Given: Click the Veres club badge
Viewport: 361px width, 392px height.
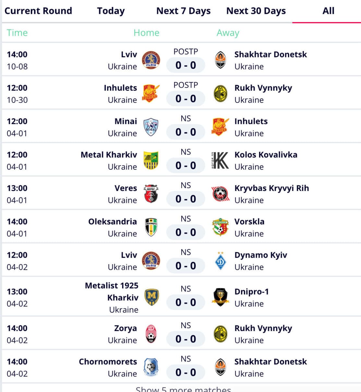Looking at the screenshot, I should [x=151, y=194].
